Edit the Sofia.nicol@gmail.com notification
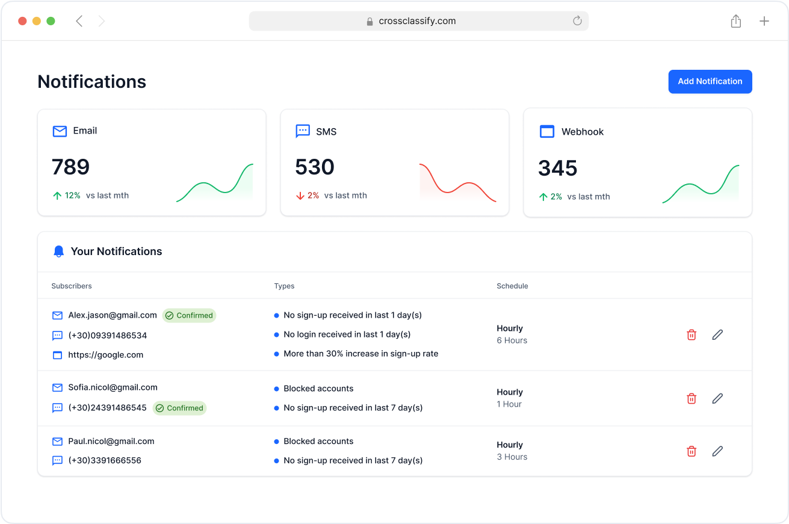 click(x=717, y=398)
